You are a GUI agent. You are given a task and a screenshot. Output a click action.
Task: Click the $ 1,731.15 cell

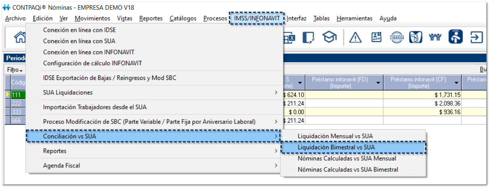coord(423,95)
